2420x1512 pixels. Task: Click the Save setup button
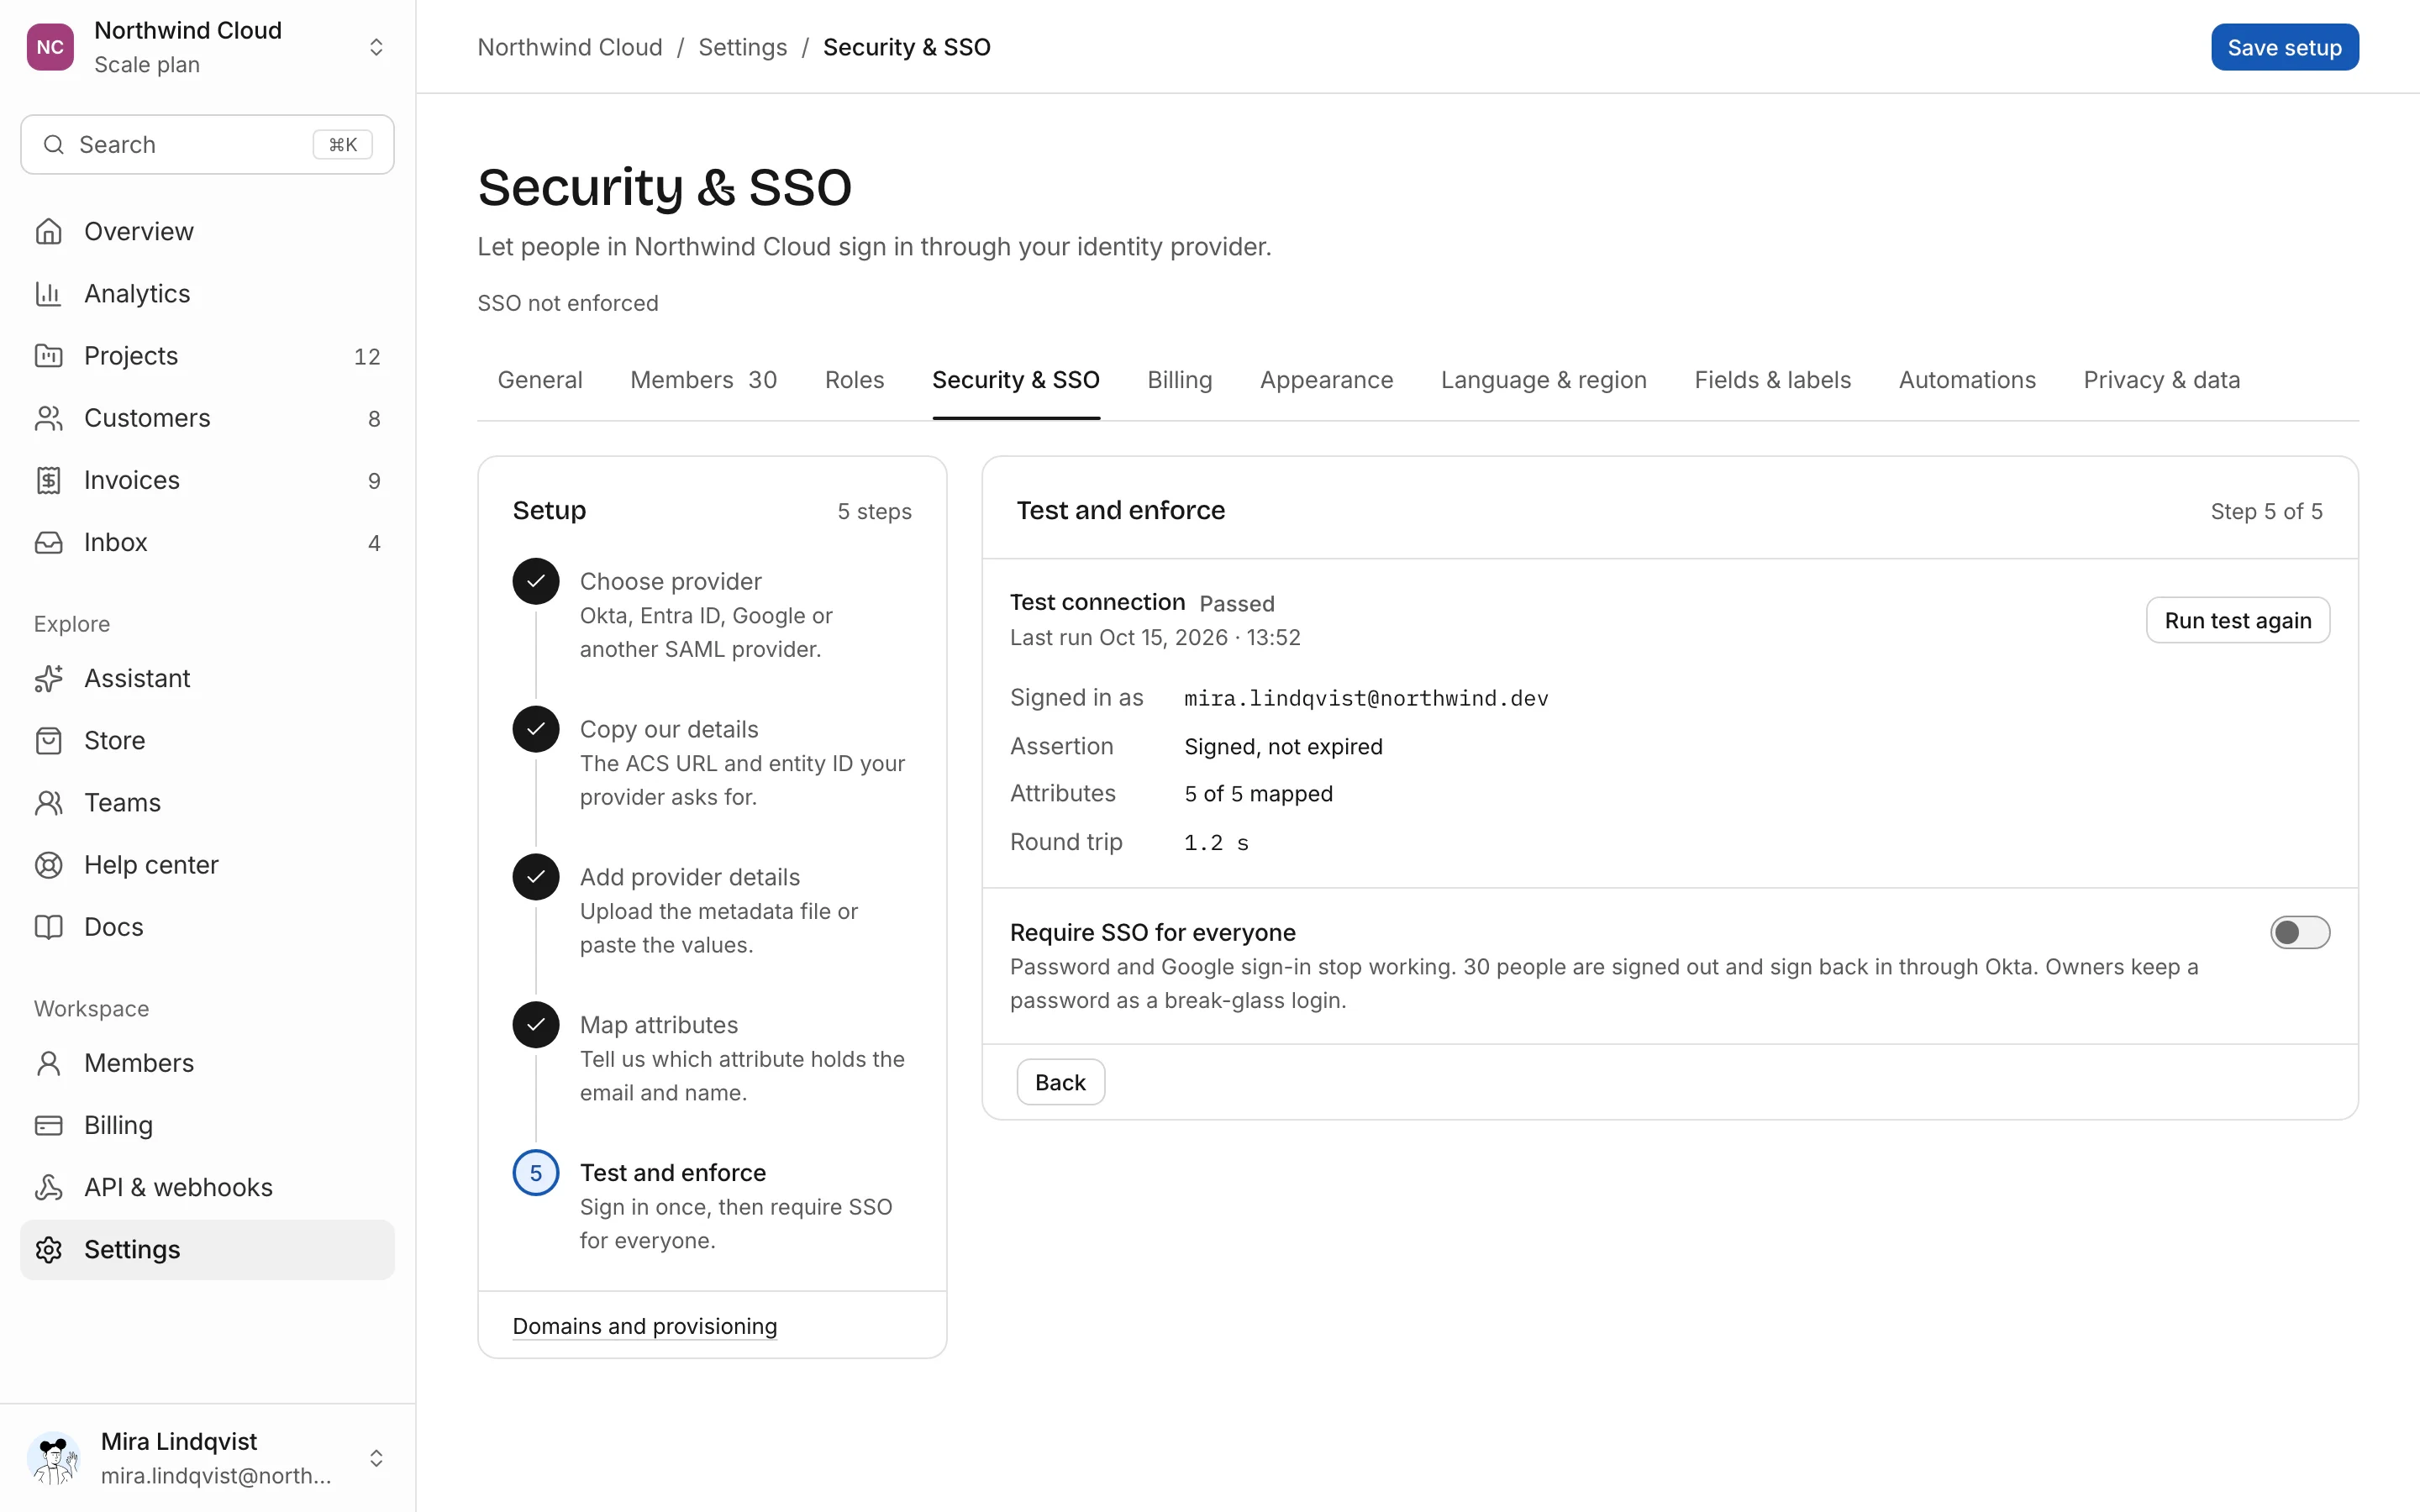(x=2284, y=47)
